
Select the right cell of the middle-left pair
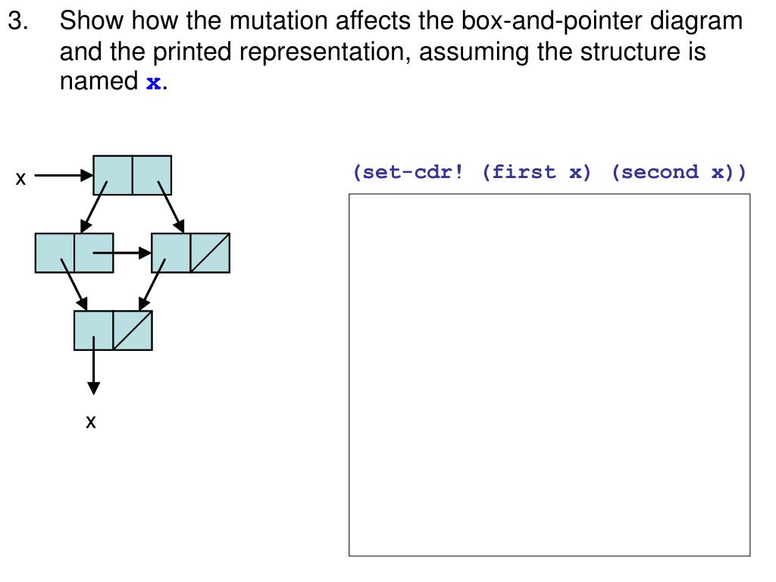click(94, 253)
